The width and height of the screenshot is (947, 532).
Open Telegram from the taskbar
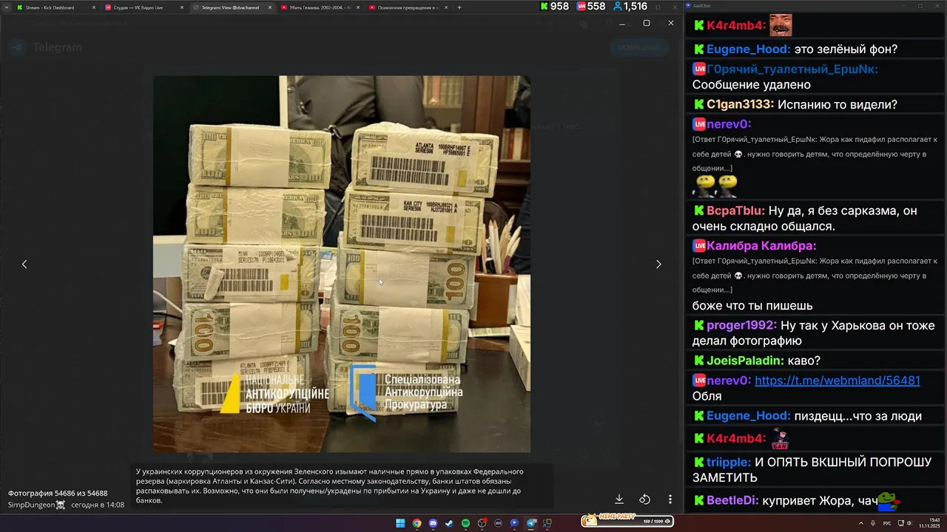pos(531,523)
